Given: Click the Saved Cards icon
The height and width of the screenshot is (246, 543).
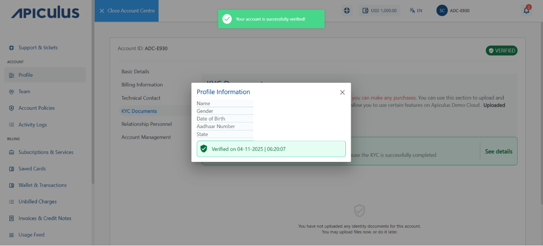Looking at the screenshot, I should 12,169.
